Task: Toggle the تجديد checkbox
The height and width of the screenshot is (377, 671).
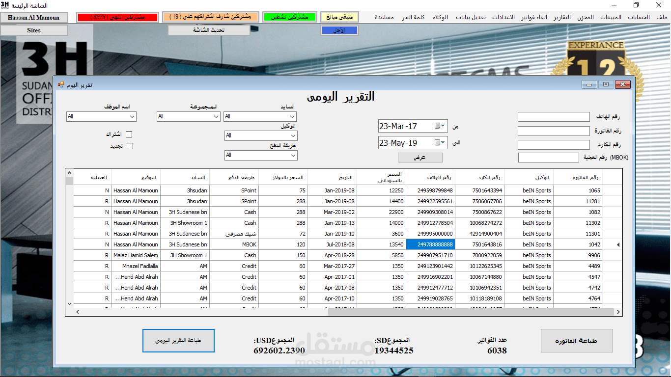Action: [130, 146]
